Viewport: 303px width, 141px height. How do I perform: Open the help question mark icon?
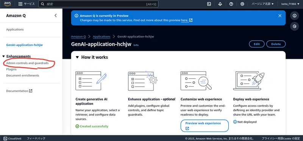(x=231, y=4)
